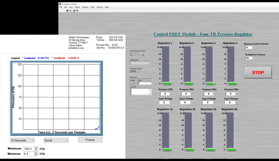Click the Regulator 3 Pressure [PSI] value field

209,94
